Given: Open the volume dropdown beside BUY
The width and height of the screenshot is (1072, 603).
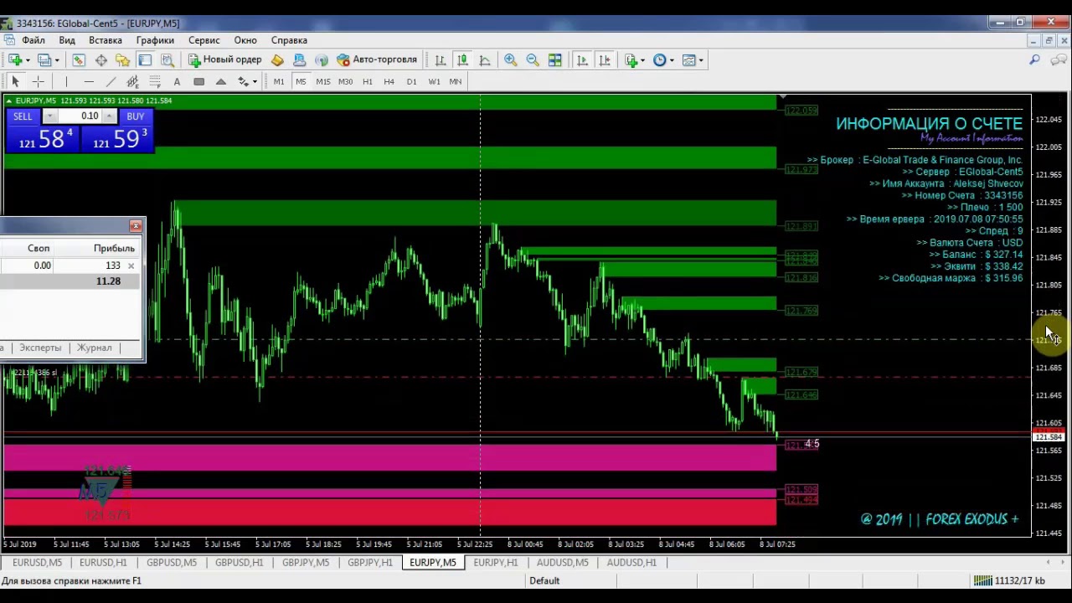Looking at the screenshot, I should 110,116.
